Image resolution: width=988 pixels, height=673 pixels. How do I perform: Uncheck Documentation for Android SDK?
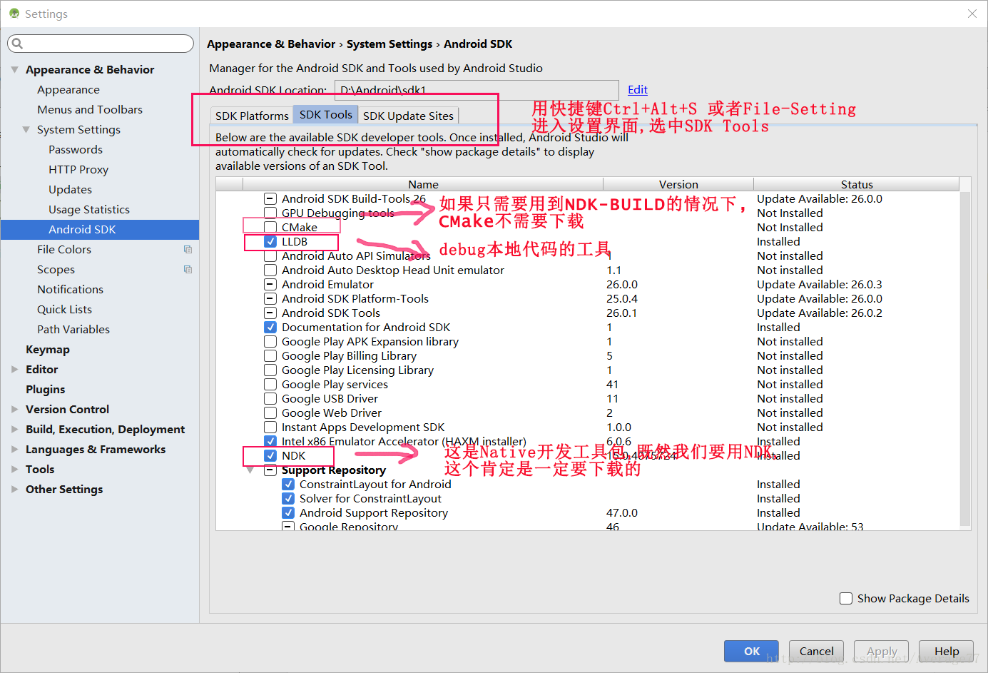coord(270,327)
